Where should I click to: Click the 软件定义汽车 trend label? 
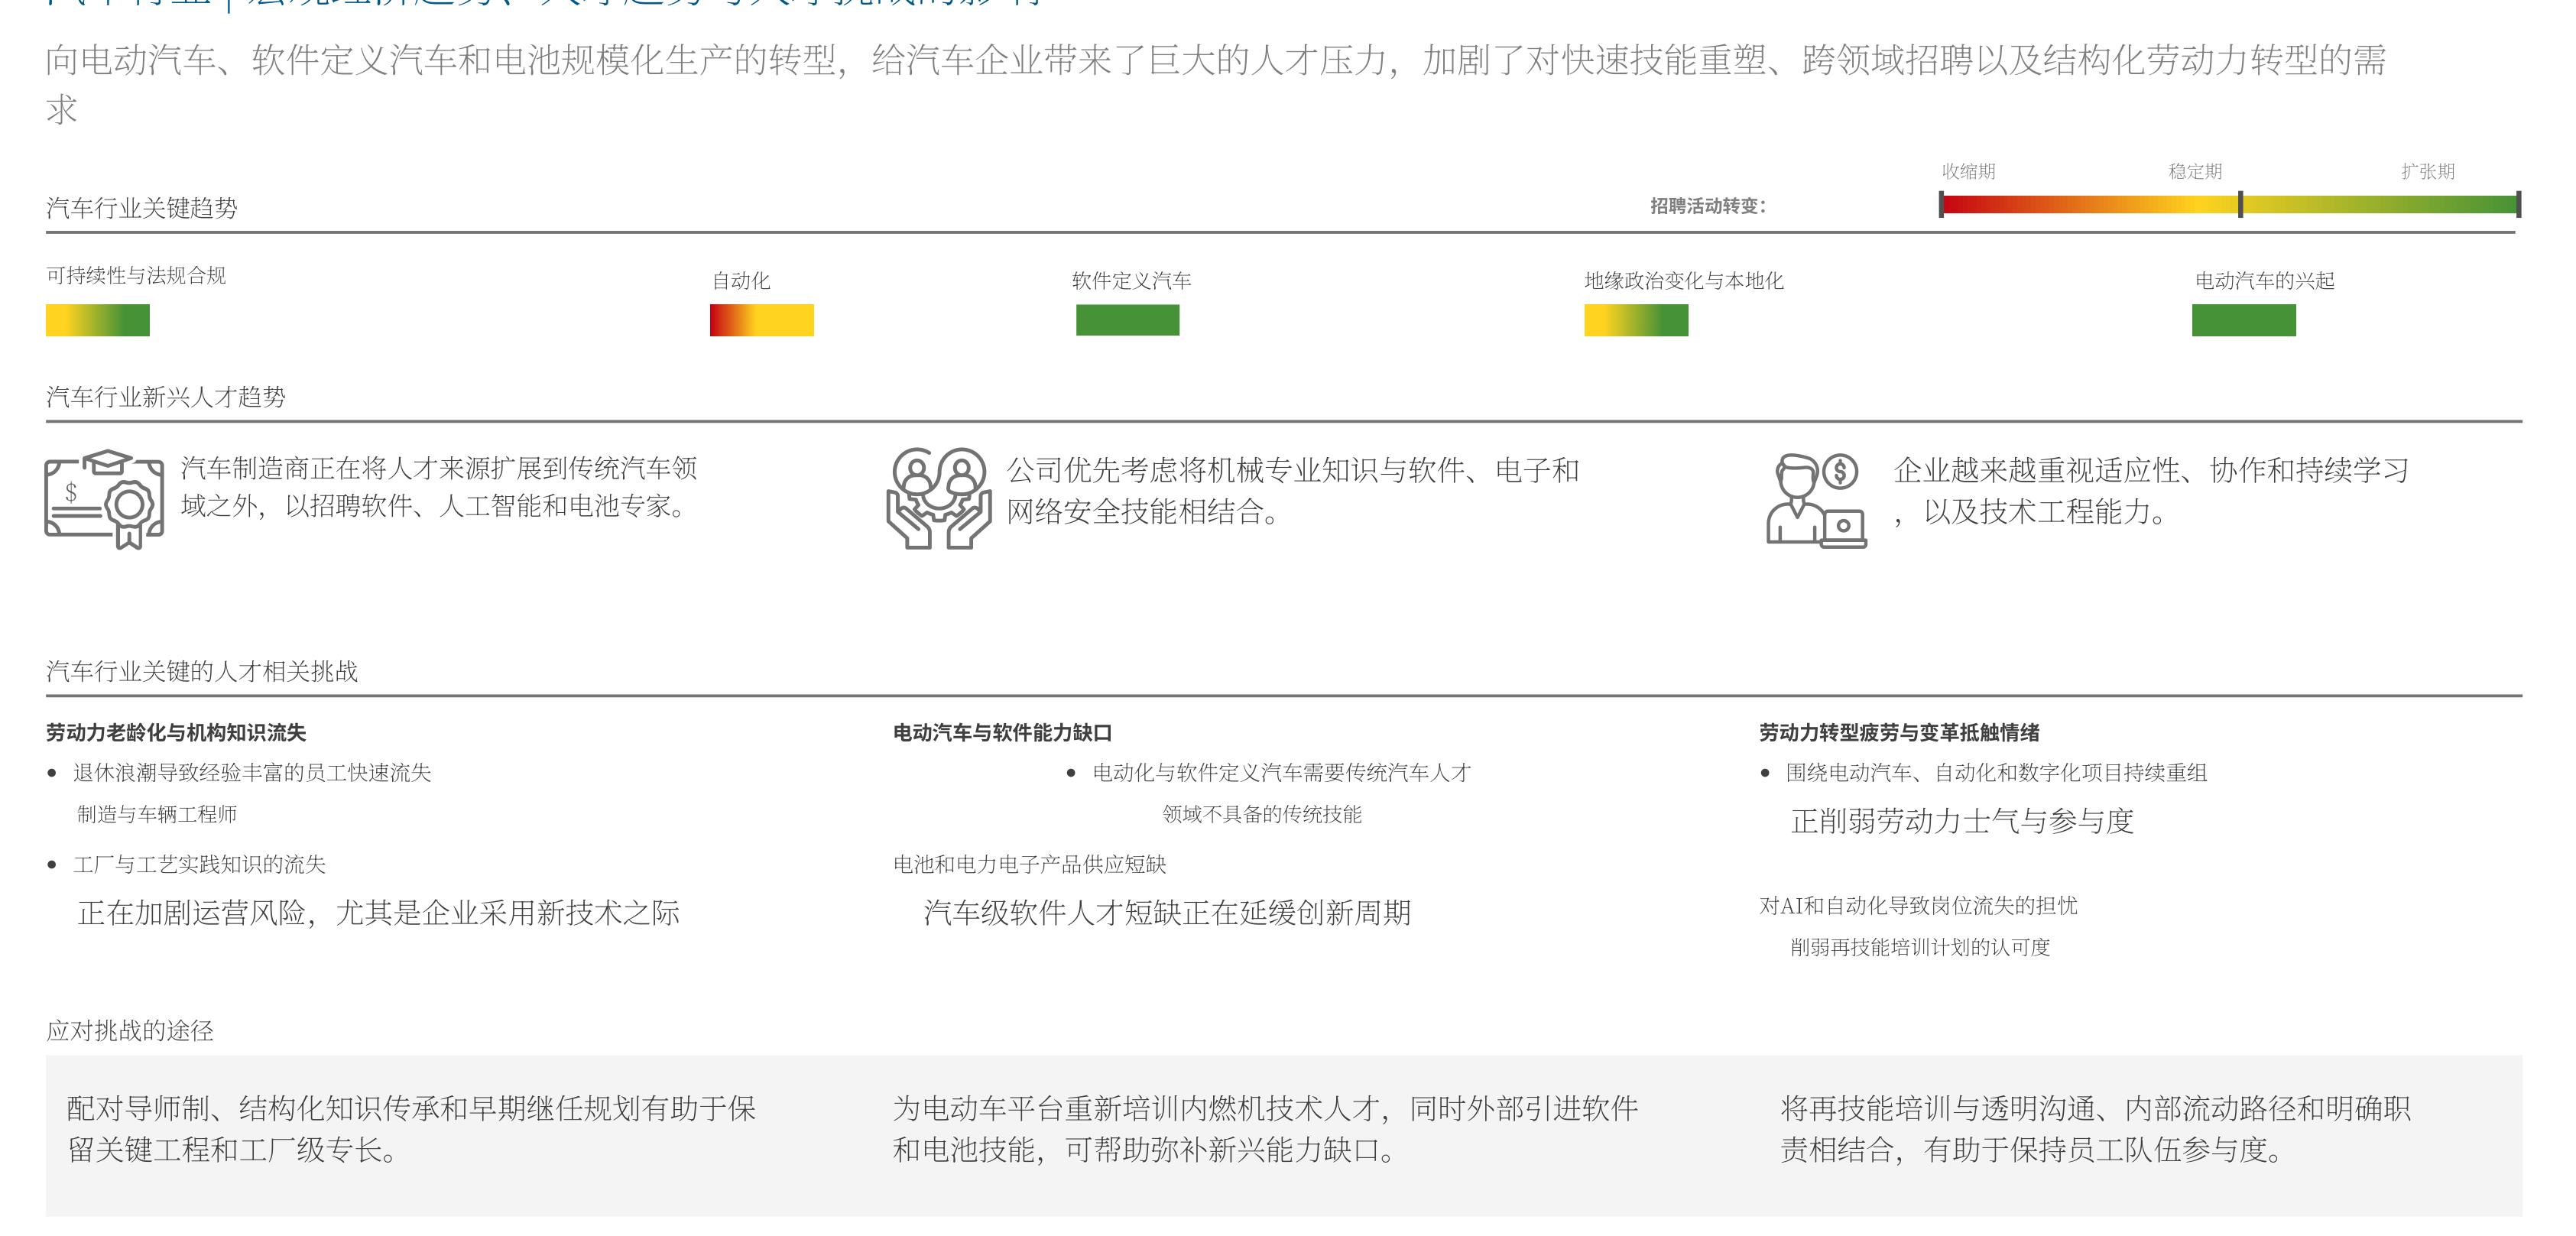(x=1131, y=281)
